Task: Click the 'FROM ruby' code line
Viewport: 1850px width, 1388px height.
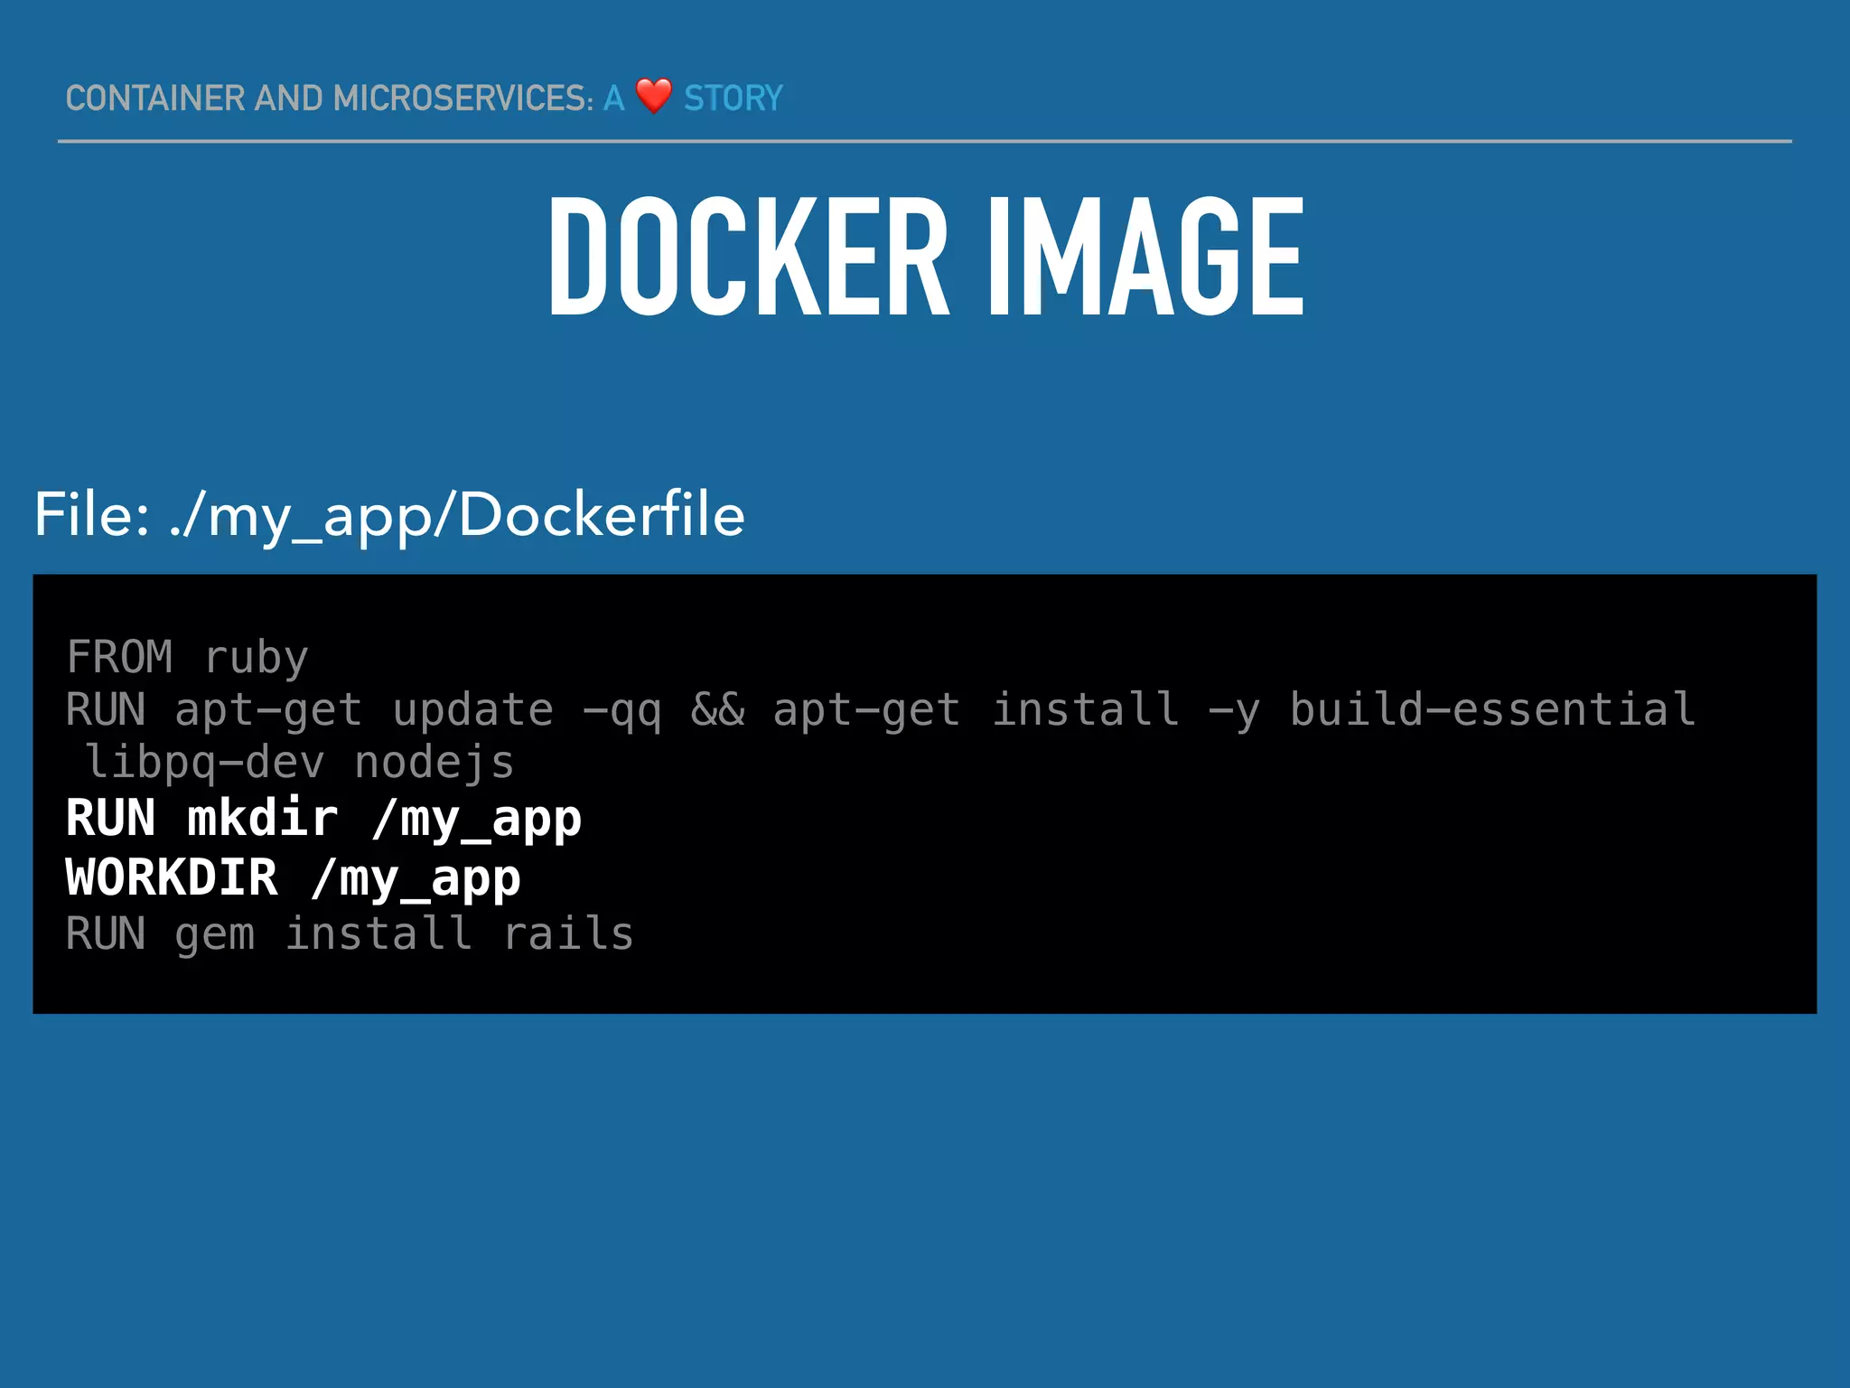Action: [x=188, y=657]
